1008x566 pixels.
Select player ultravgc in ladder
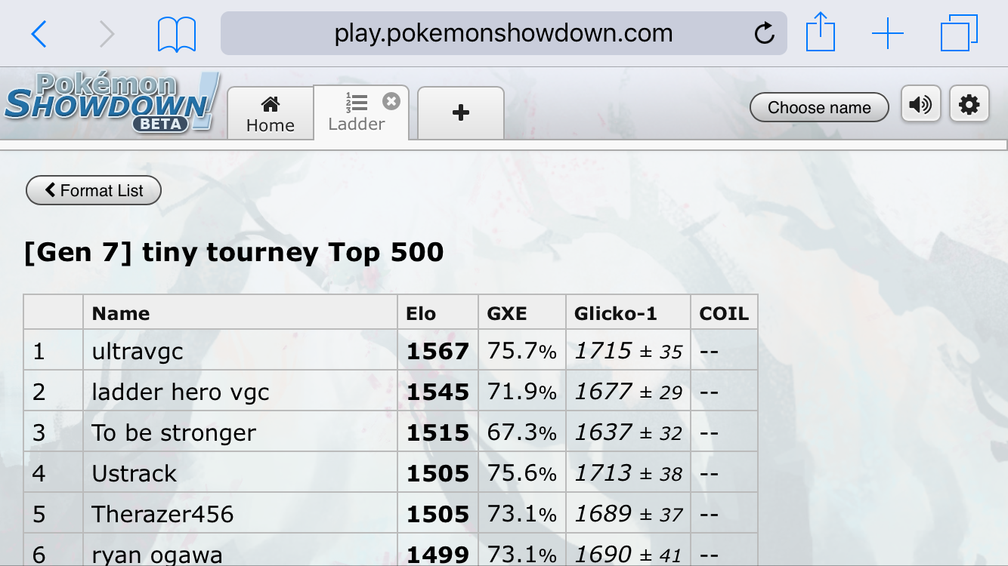(138, 352)
